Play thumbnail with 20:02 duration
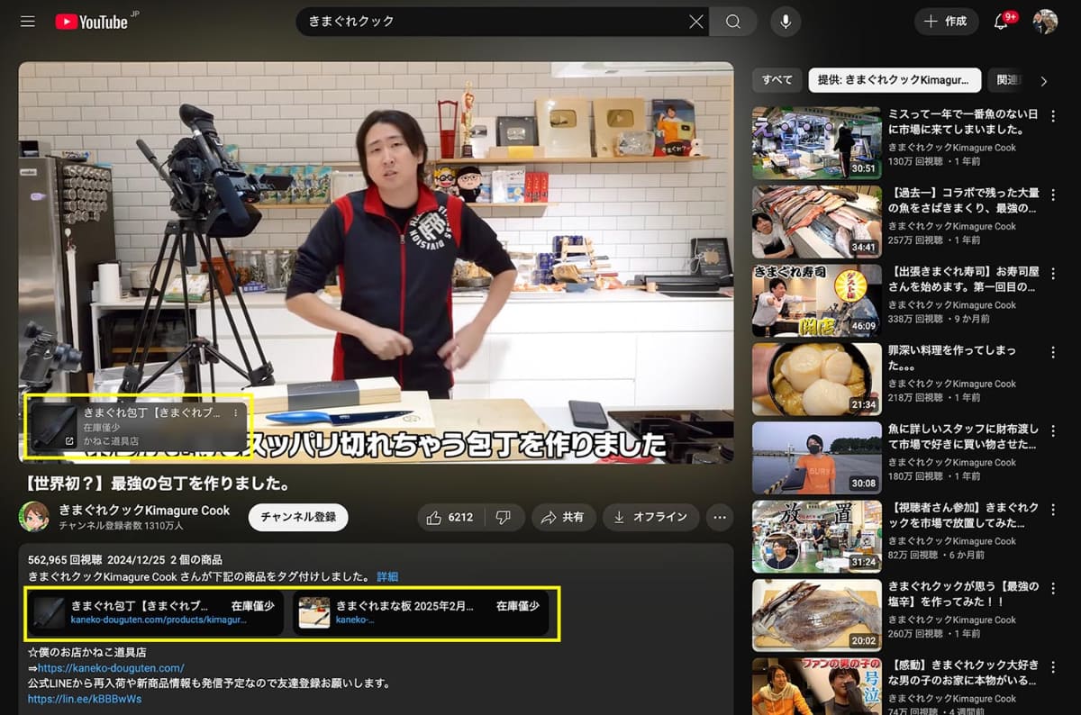The width and height of the screenshot is (1081, 715). pos(817,615)
